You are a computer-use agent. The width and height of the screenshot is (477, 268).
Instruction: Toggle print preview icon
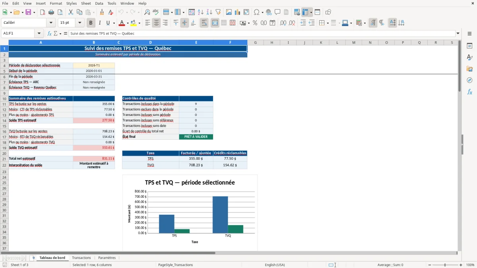60,12
